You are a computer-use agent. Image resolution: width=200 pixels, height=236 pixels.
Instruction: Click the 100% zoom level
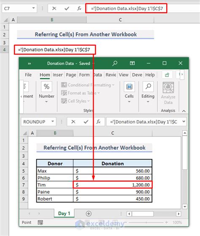click(x=177, y=222)
